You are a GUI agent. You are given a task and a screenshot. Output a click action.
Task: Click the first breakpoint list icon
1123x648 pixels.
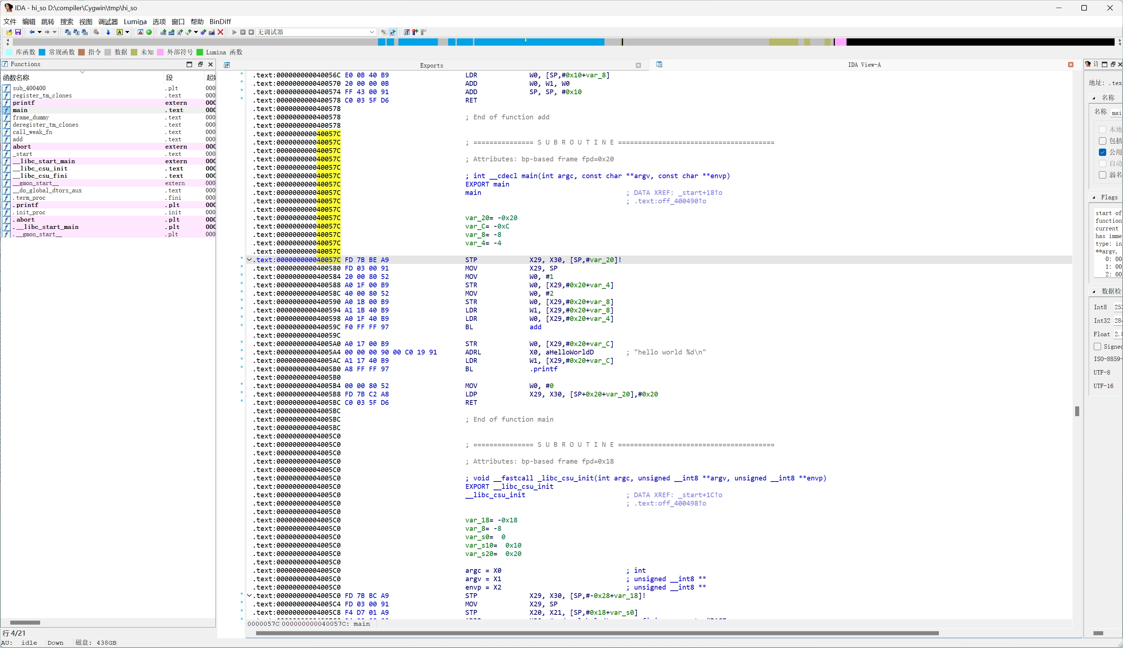click(x=406, y=32)
